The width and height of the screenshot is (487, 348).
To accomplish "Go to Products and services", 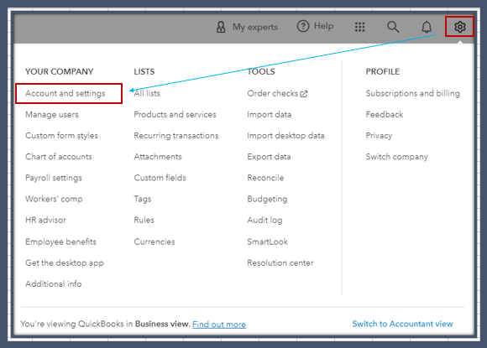I will [175, 114].
